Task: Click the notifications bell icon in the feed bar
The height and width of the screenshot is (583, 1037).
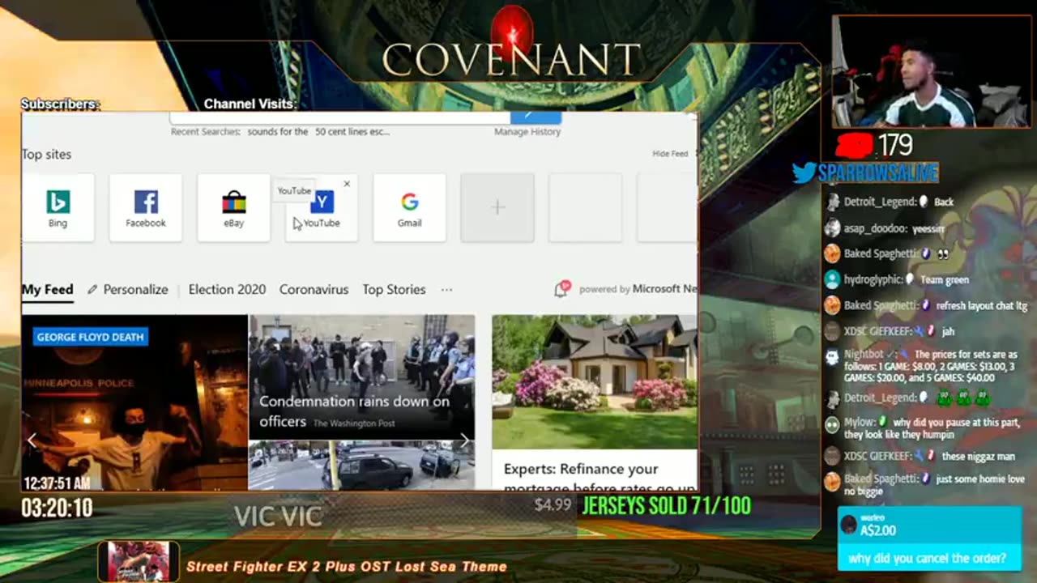Action: click(x=561, y=289)
